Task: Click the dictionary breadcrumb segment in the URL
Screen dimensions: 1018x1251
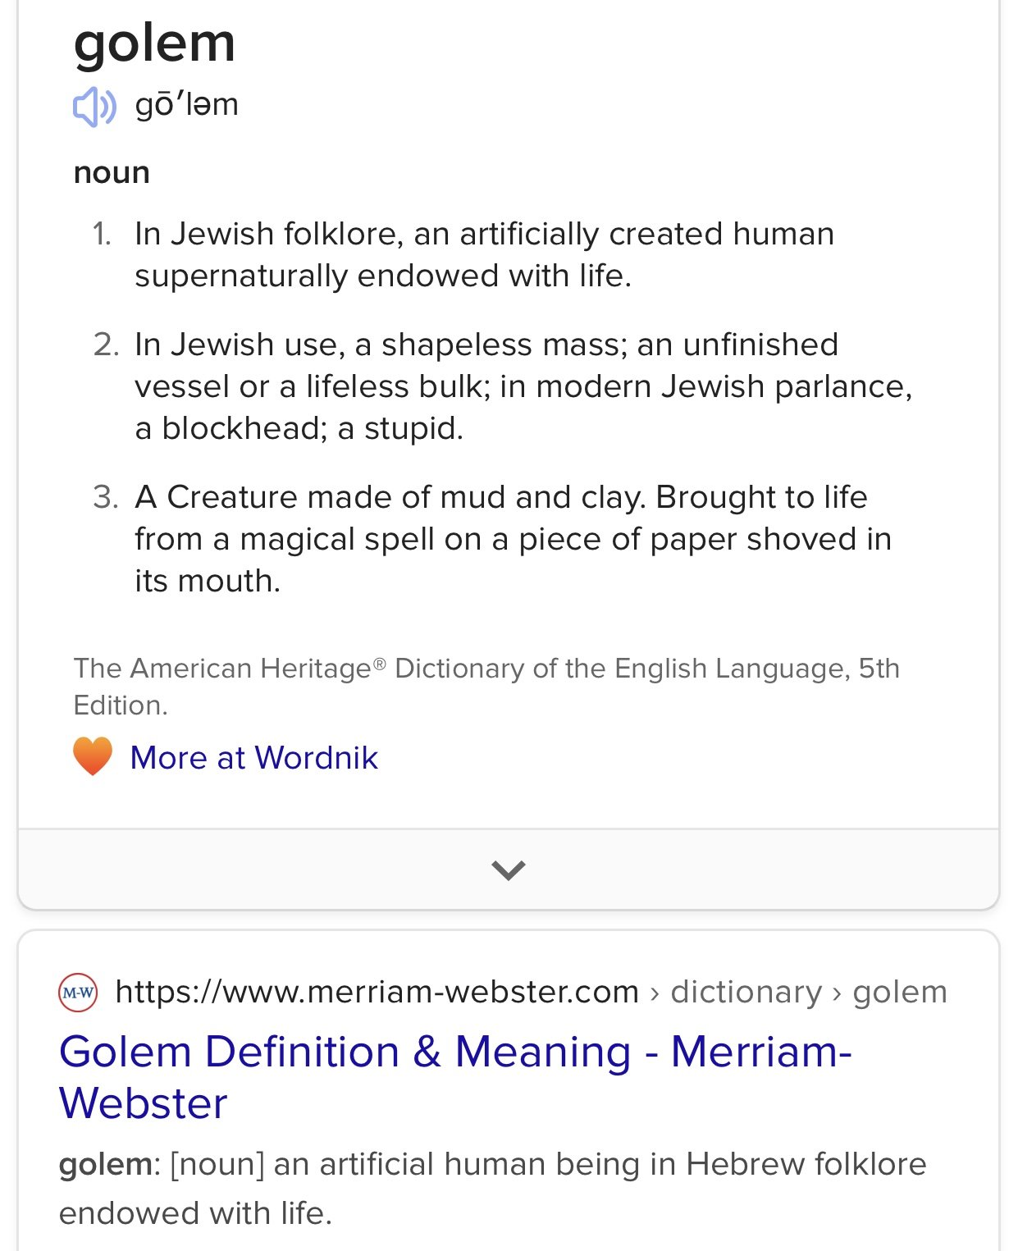Action: click(746, 992)
